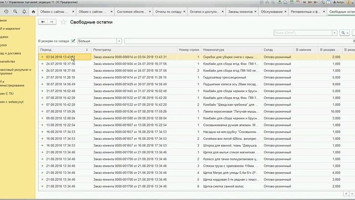Open the yellow info icon in title bar

[x=349, y=2]
